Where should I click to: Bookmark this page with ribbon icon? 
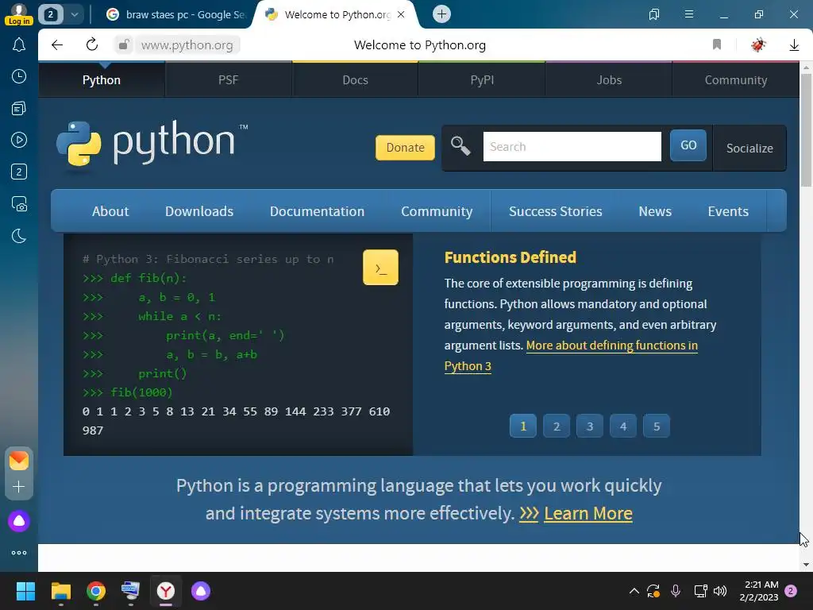[x=717, y=44]
